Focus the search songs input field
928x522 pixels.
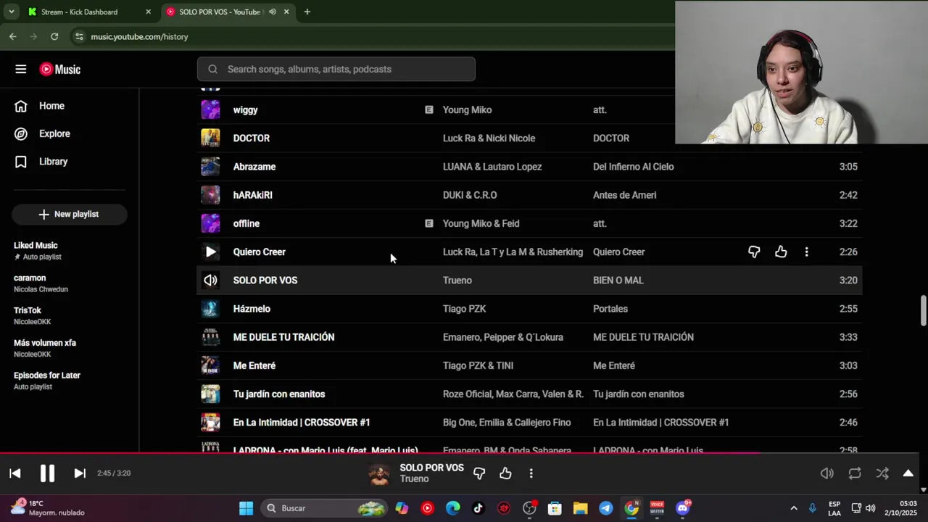click(x=336, y=69)
